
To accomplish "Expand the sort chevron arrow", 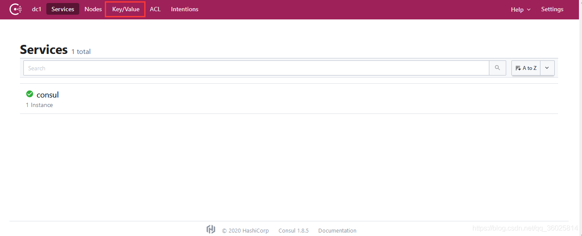I will click(x=547, y=68).
